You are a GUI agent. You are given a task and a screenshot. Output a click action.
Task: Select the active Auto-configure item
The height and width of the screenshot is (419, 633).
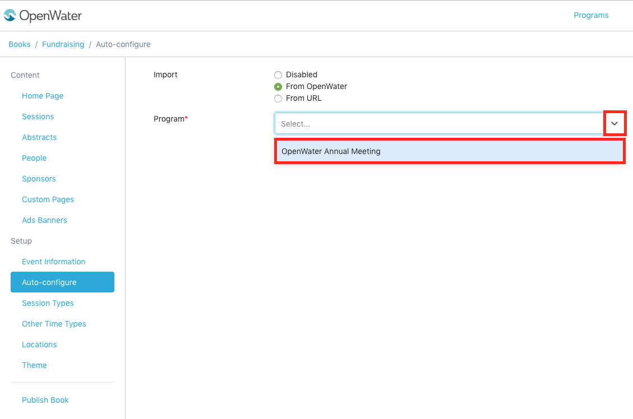pos(63,282)
